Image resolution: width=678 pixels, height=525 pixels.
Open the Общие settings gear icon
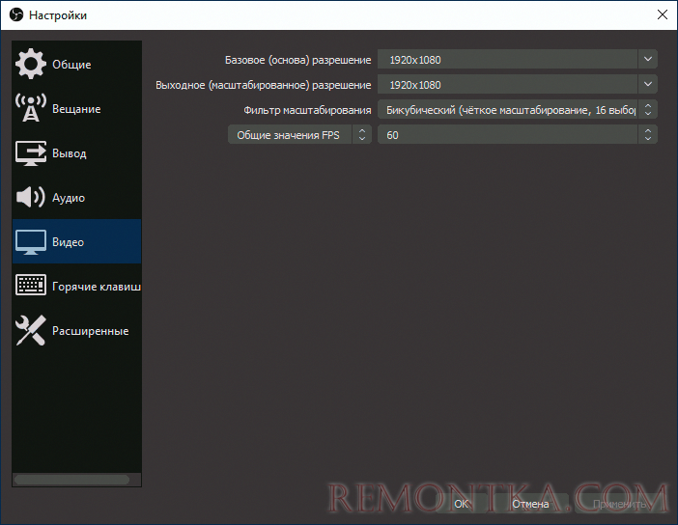[x=31, y=64]
